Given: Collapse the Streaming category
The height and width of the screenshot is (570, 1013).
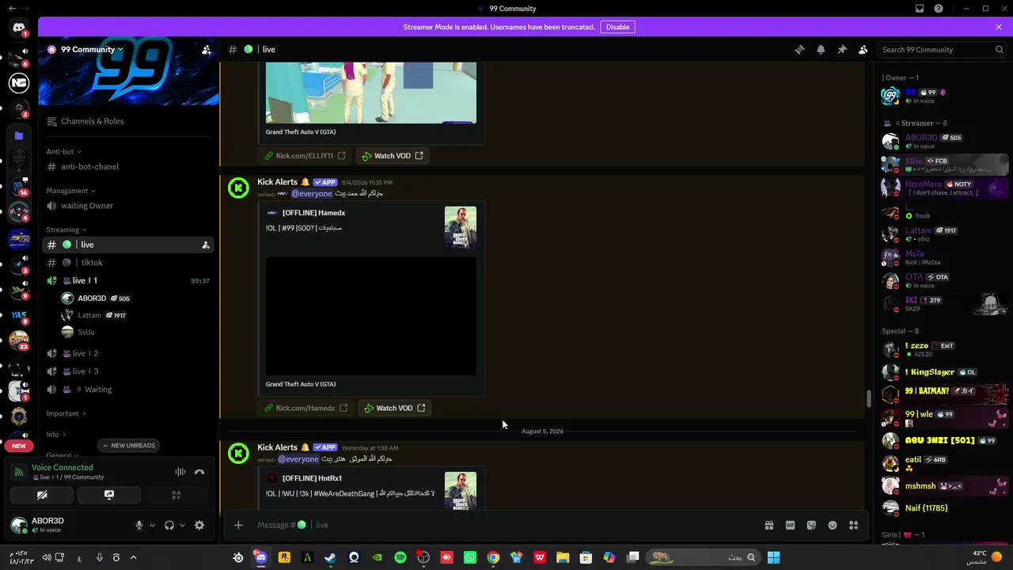Looking at the screenshot, I should [x=67, y=230].
